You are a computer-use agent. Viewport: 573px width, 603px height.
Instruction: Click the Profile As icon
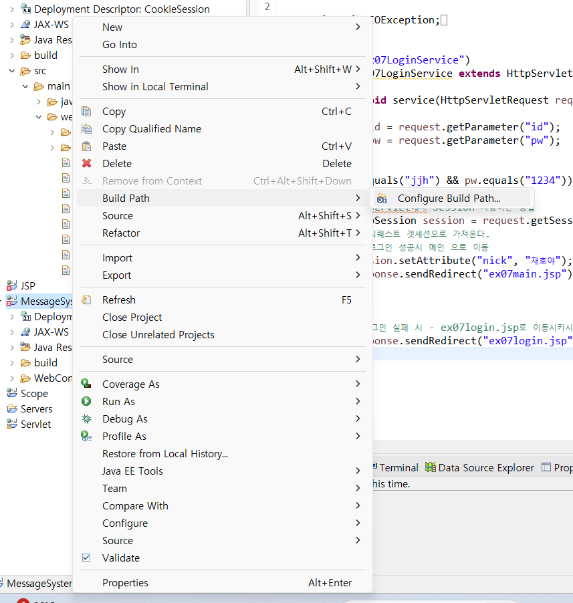tap(86, 436)
